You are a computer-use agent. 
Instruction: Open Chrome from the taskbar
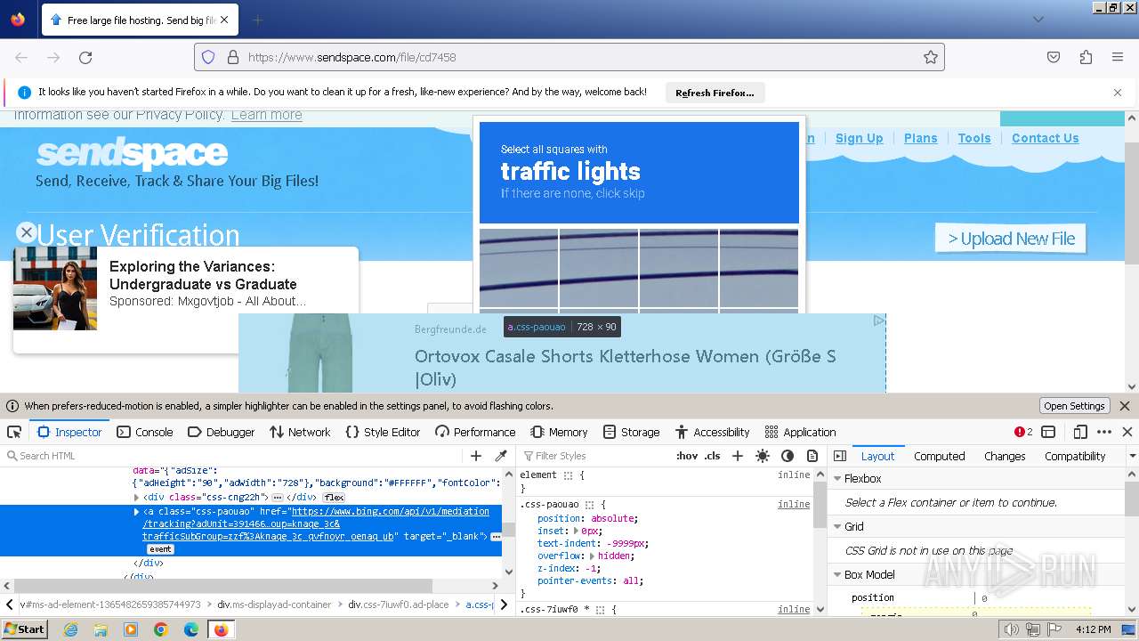pyautogui.click(x=161, y=629)
